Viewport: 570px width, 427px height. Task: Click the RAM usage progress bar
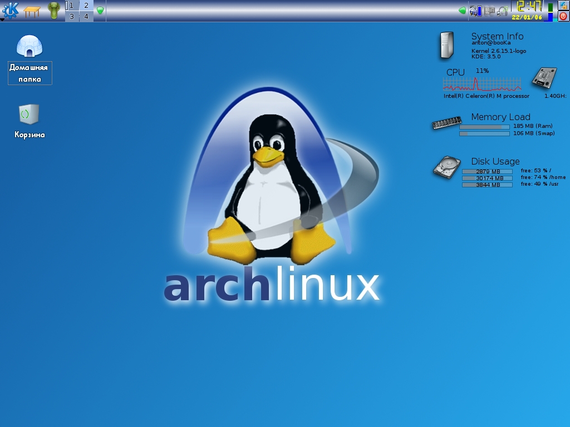485,127
